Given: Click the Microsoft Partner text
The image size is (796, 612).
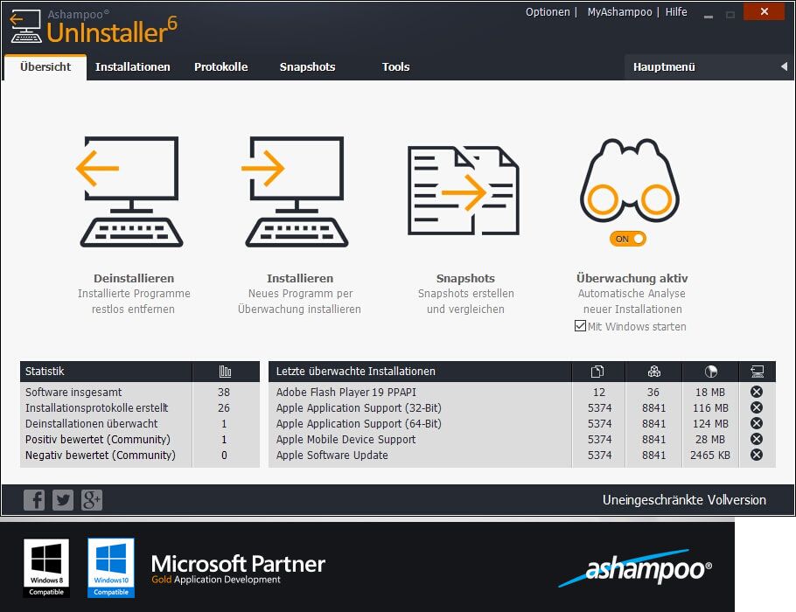Looking at the screenshot, I should [238, 564].
